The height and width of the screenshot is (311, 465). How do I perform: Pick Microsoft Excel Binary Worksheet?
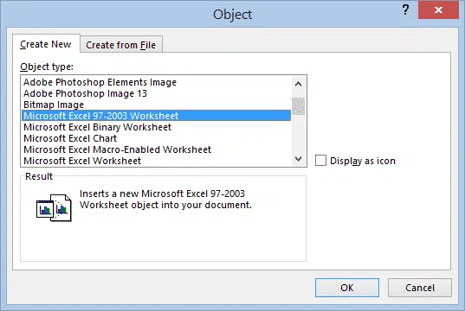pyautogui.click(x=156, y=127)
